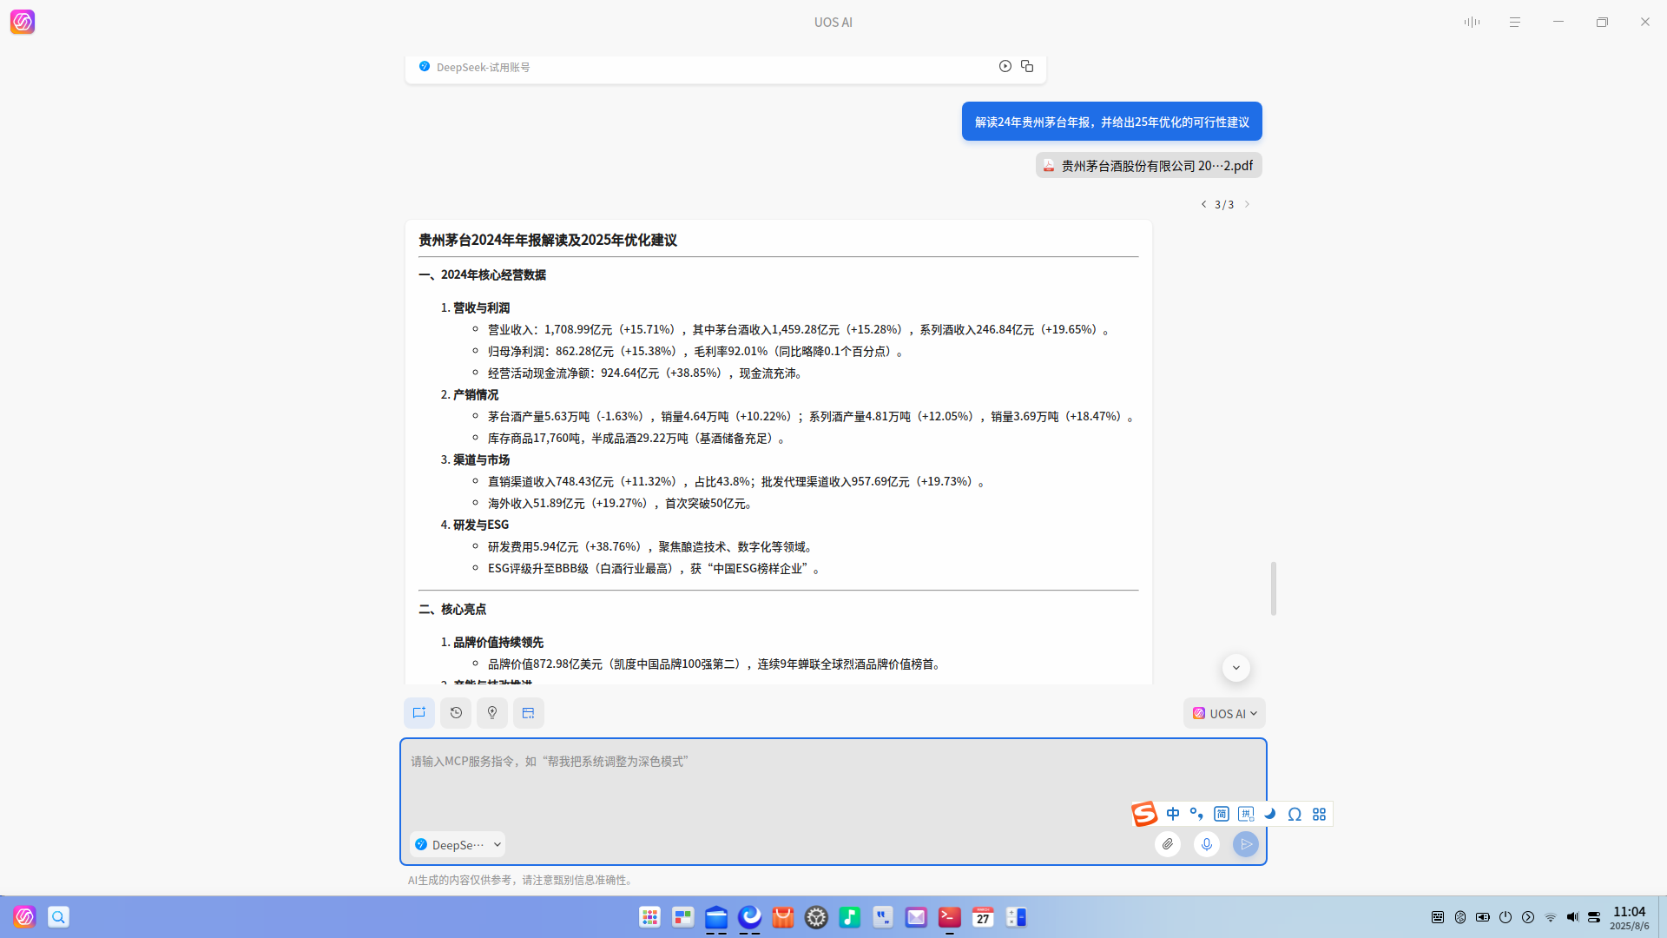Viewport: 1667px width, 938px height.
Task: Go to previous answer version arrow
Action: click(x=1203, y=204)
